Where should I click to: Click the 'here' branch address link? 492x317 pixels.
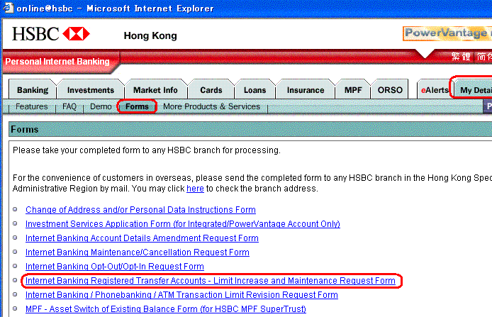(195, 189)
